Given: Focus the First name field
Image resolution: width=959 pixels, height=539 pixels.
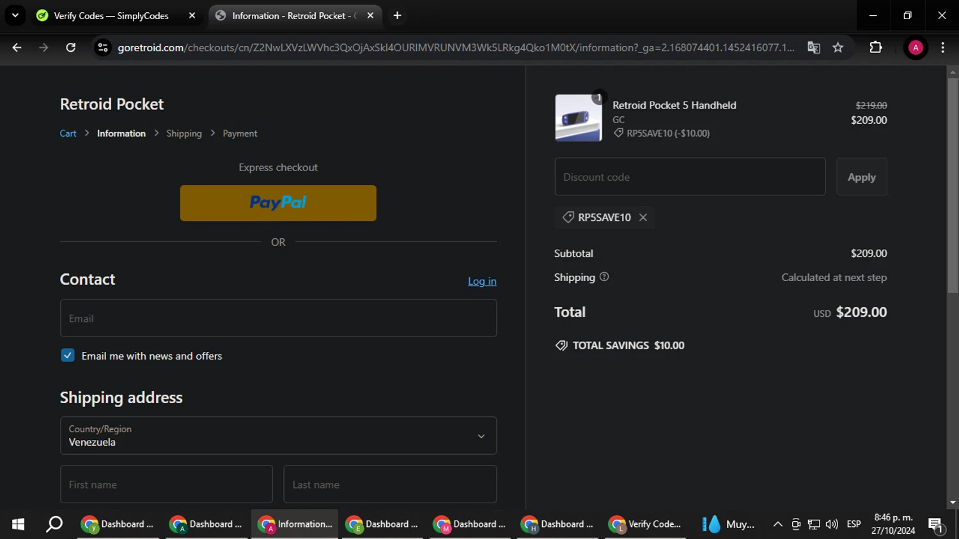Looking at the screenshot, I should pyautogui.click(x=166, y=484).
